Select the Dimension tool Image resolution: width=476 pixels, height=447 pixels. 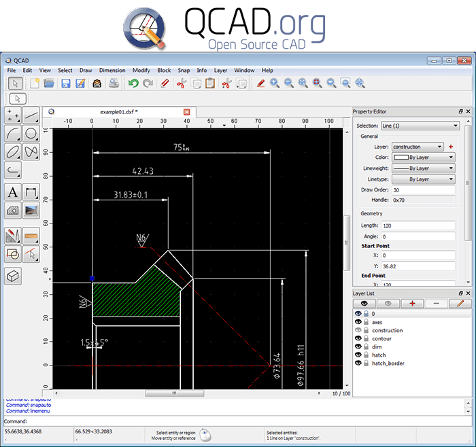point(31,192)
